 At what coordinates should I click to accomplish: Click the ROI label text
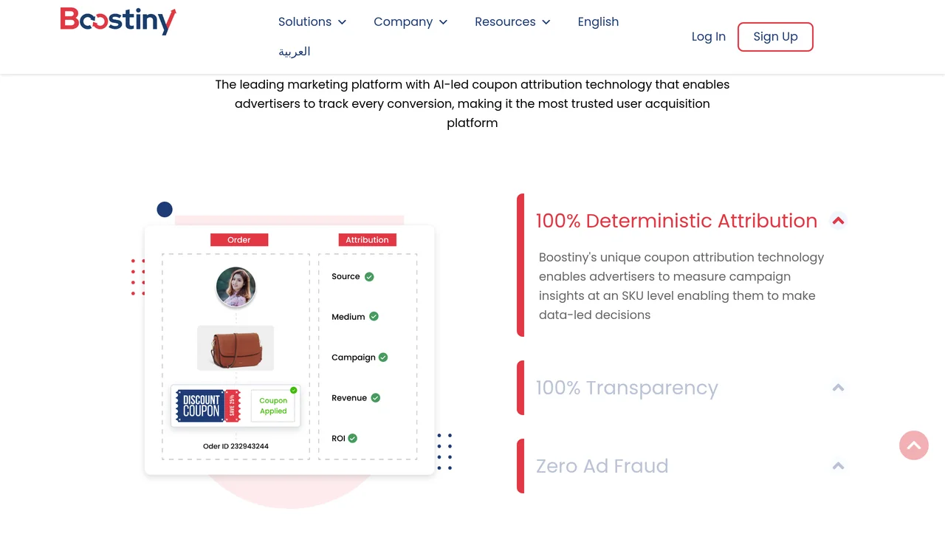coord(338,439)
